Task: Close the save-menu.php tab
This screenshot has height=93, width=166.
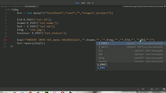Action: pyautogui.click(x=37, y=6)
